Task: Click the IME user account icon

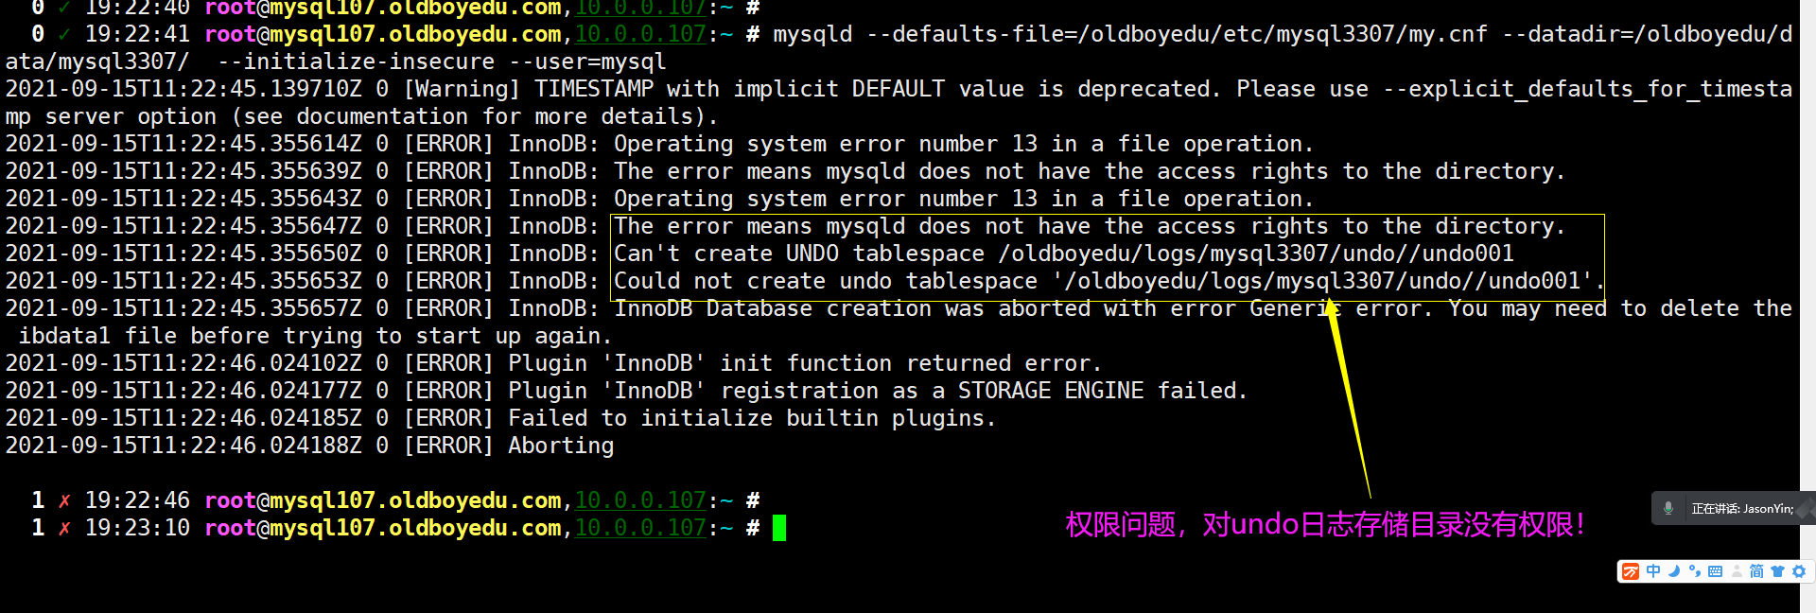Action: pos(1737,571)
